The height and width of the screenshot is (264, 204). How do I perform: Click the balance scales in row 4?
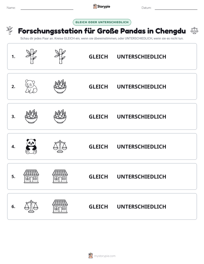coord(60,147)
